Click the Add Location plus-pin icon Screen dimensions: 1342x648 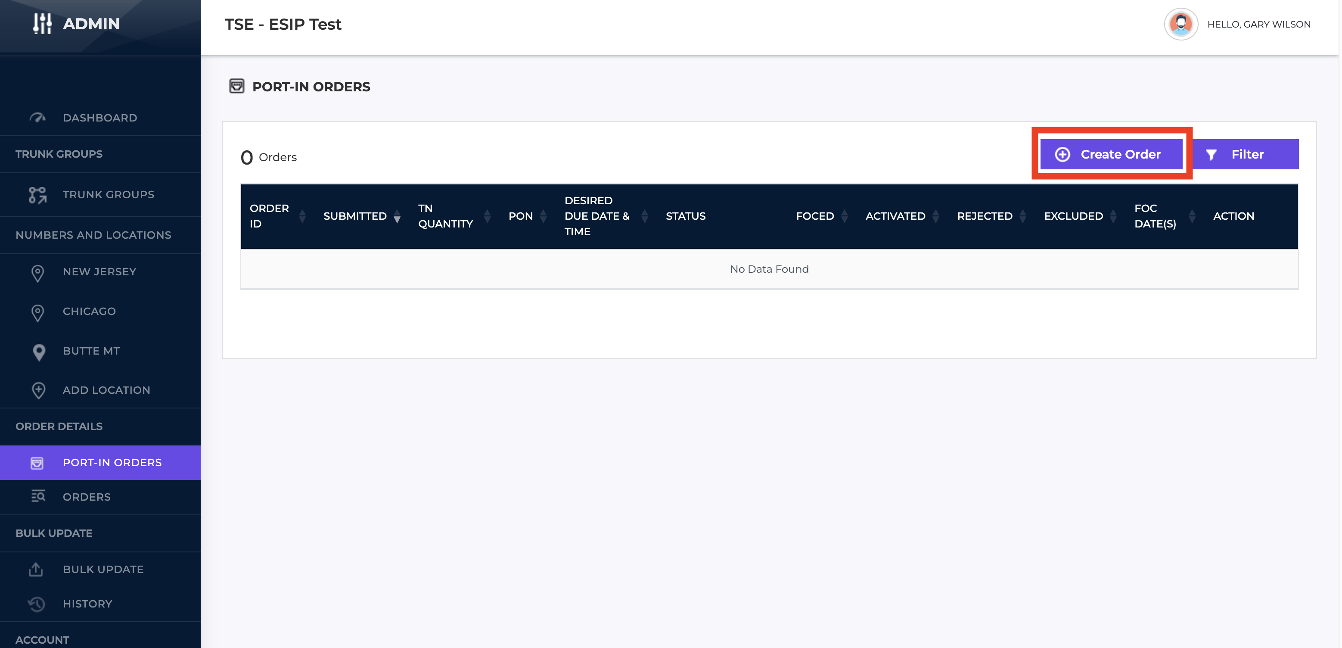pyautogui.click(x=39, y=390)
